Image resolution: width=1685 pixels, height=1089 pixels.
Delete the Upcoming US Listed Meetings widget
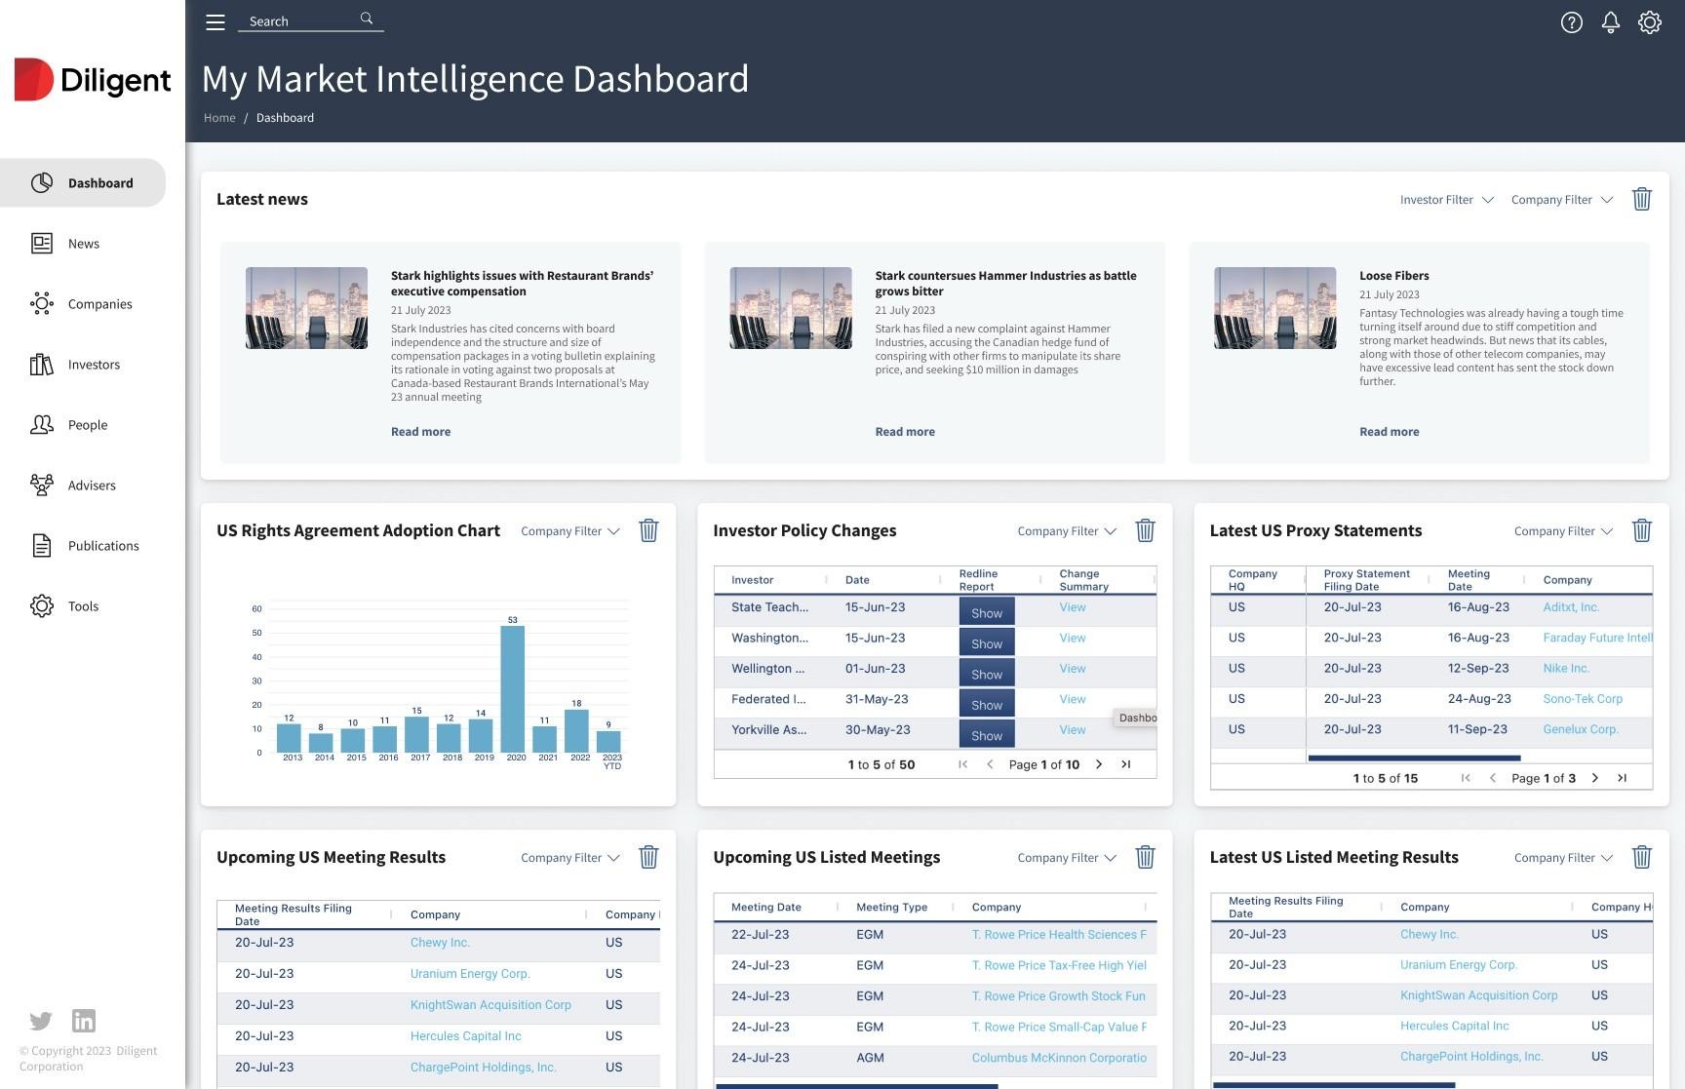(1146, 857)
